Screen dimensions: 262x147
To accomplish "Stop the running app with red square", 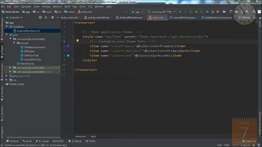I will pos(217,12).
